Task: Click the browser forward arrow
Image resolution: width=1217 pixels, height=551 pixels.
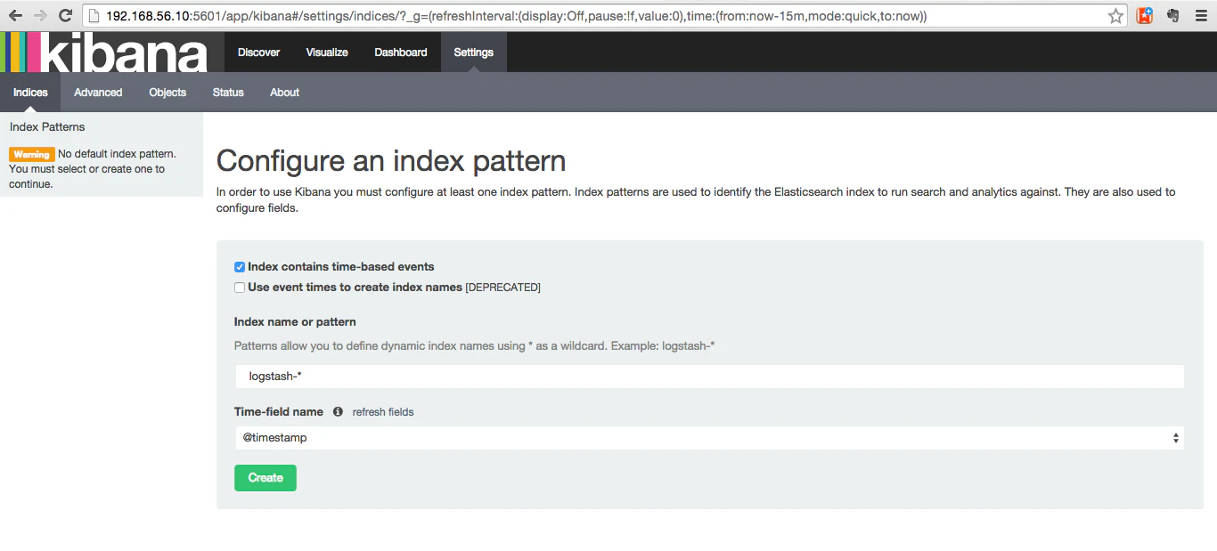Action: pos(40,15)
